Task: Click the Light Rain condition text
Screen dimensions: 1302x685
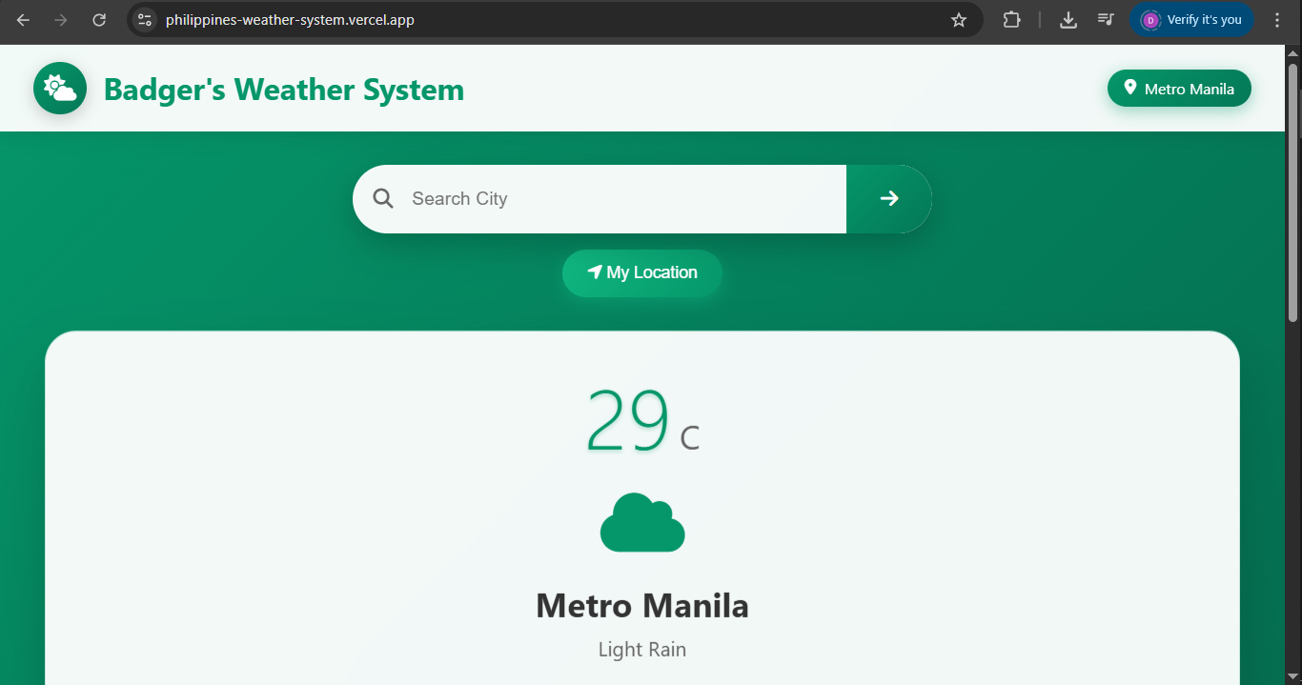Action: coord(642,650)
